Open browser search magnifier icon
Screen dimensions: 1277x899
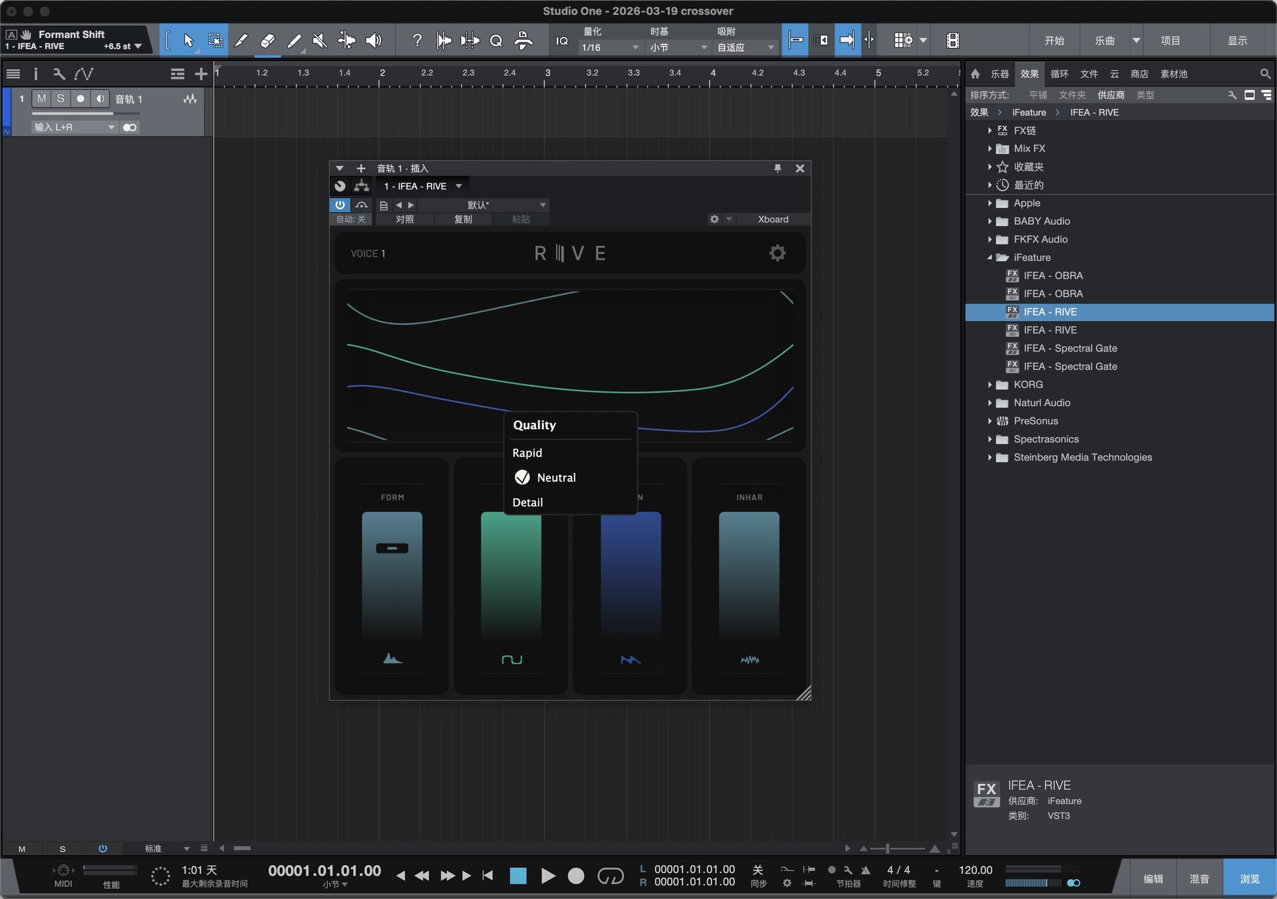click(1264, 74)
